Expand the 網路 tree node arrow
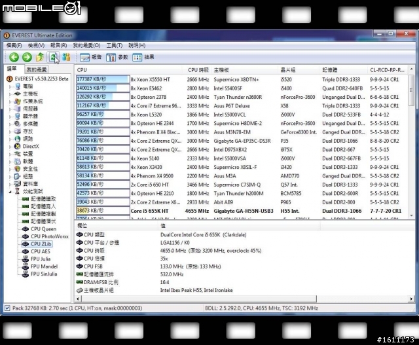 pyautogui.click(x=10, y=139)
